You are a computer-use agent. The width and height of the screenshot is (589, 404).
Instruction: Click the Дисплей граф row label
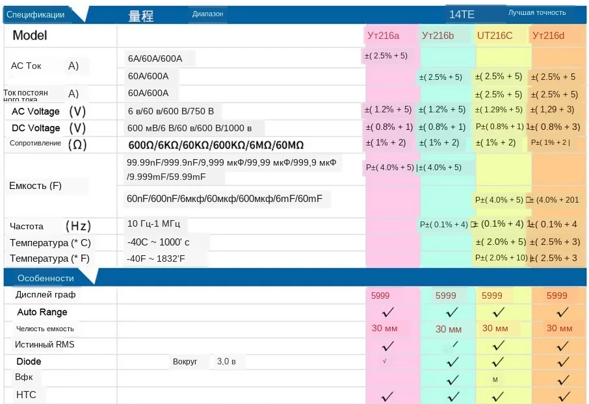[46, 295]
